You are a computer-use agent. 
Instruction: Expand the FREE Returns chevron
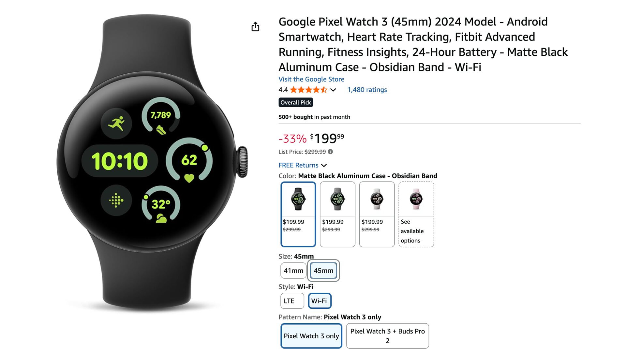(324, 166)
